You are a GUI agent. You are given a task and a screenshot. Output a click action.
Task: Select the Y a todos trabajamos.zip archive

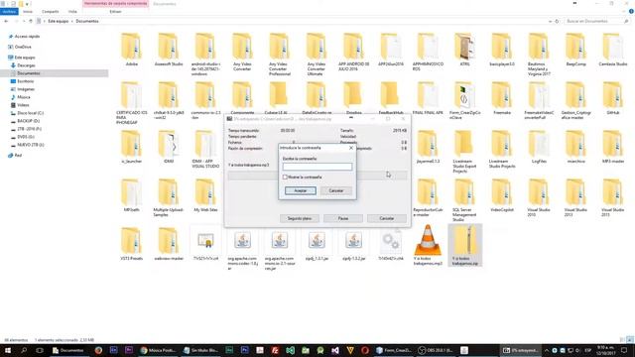(x=465, y=245)
